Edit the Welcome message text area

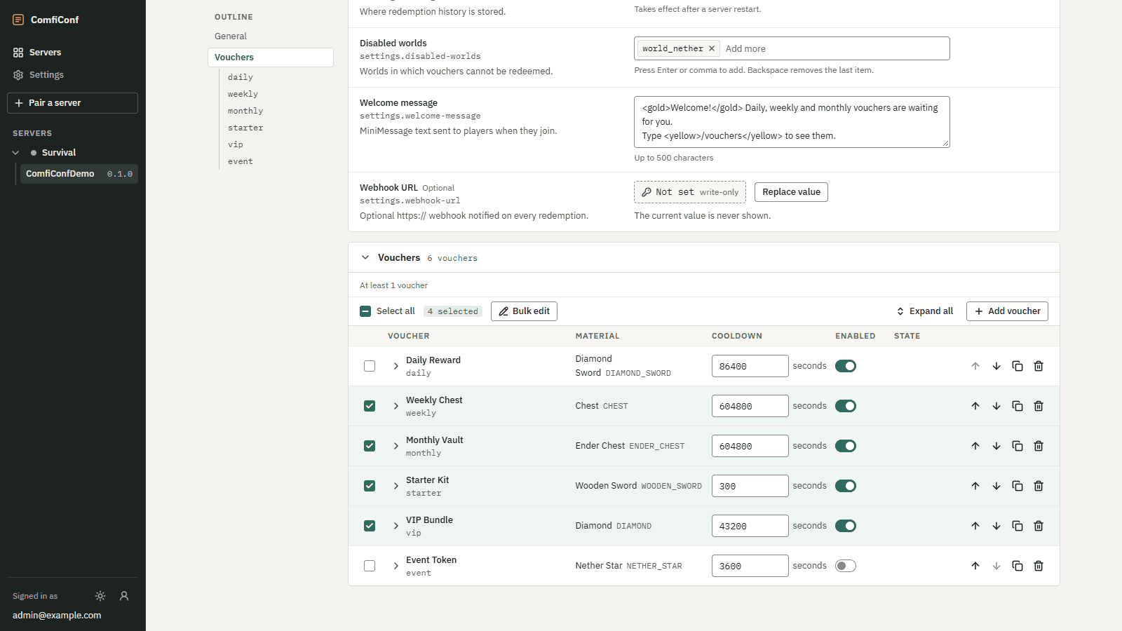pos(792,122)
